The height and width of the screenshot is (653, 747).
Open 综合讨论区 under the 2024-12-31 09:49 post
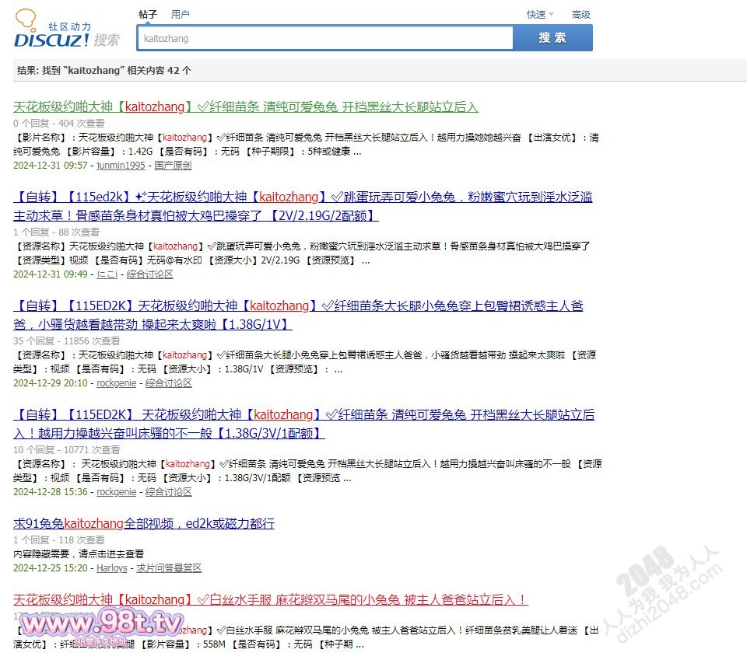point(149,274)
